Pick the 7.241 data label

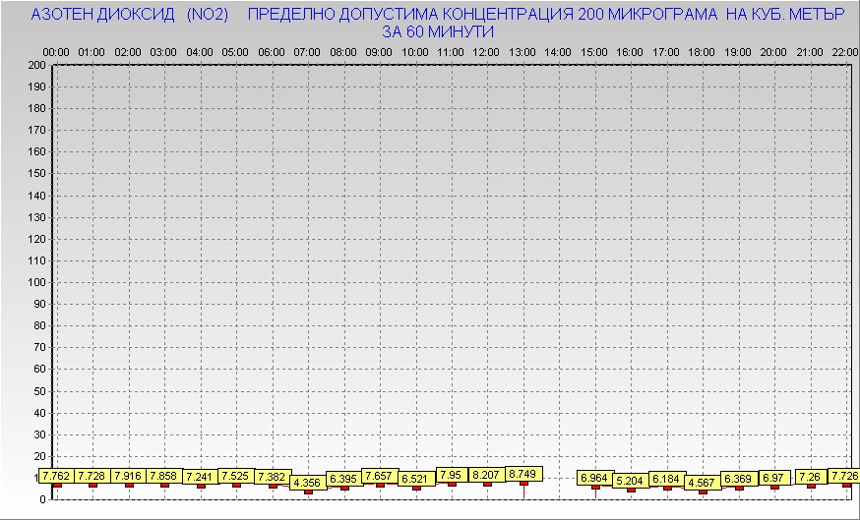click(200, 478)
